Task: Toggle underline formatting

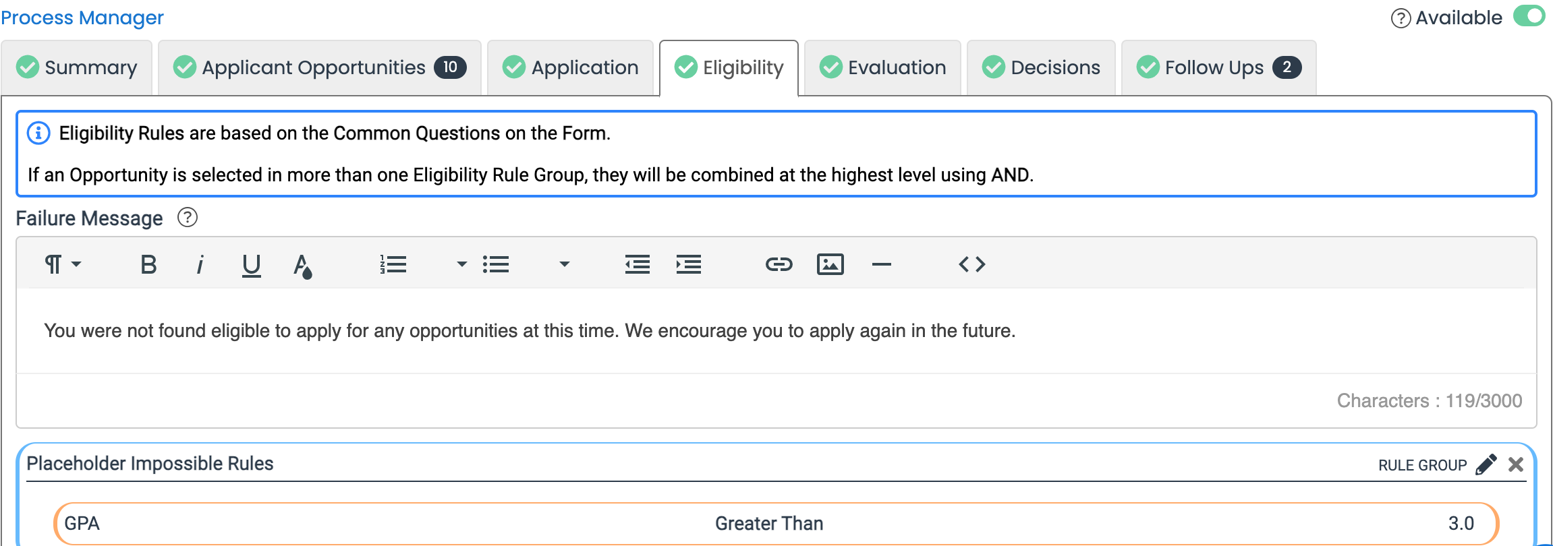Action: pyautogui.click(x=251, y=264)
